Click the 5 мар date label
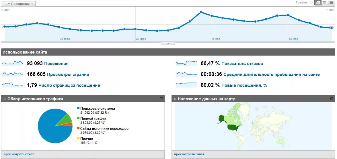Viewport: 337px width, 159px height. click(216, 39)
